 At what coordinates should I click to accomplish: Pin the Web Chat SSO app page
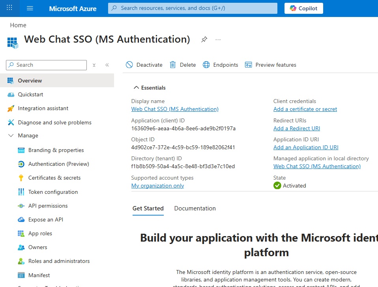204,39
